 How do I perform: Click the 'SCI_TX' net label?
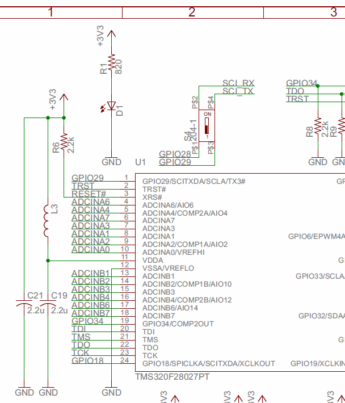click(x=238, y=91)
